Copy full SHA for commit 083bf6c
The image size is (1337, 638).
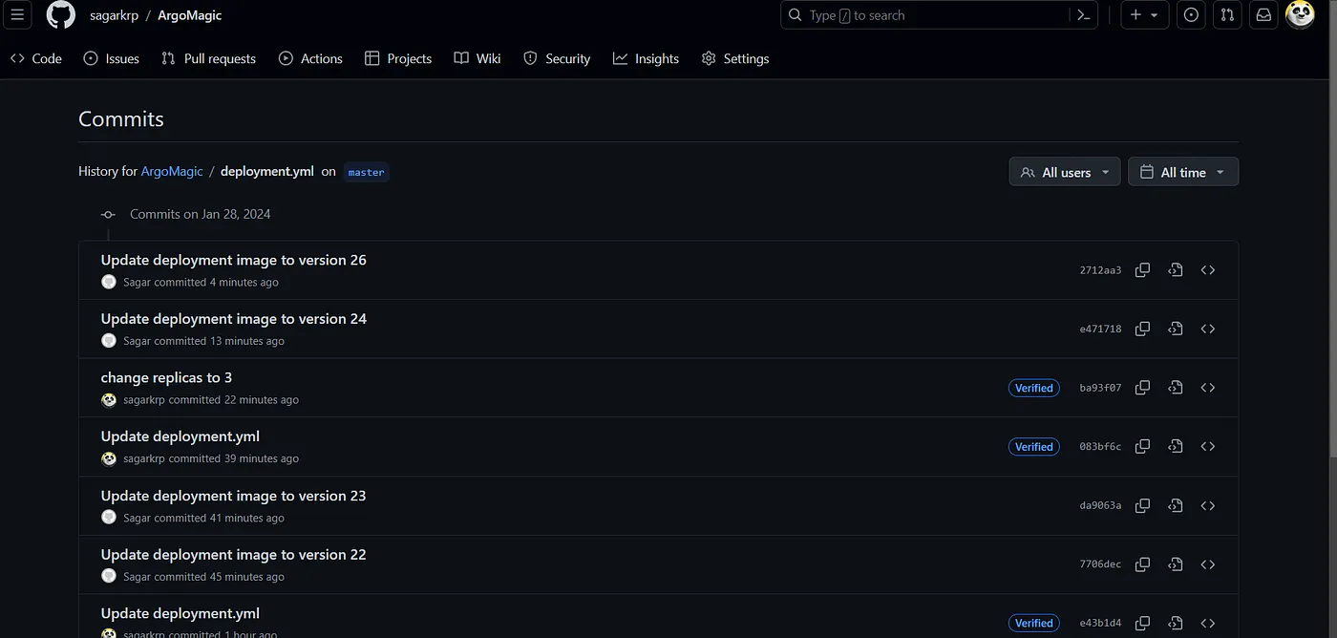pos(1142,446)
